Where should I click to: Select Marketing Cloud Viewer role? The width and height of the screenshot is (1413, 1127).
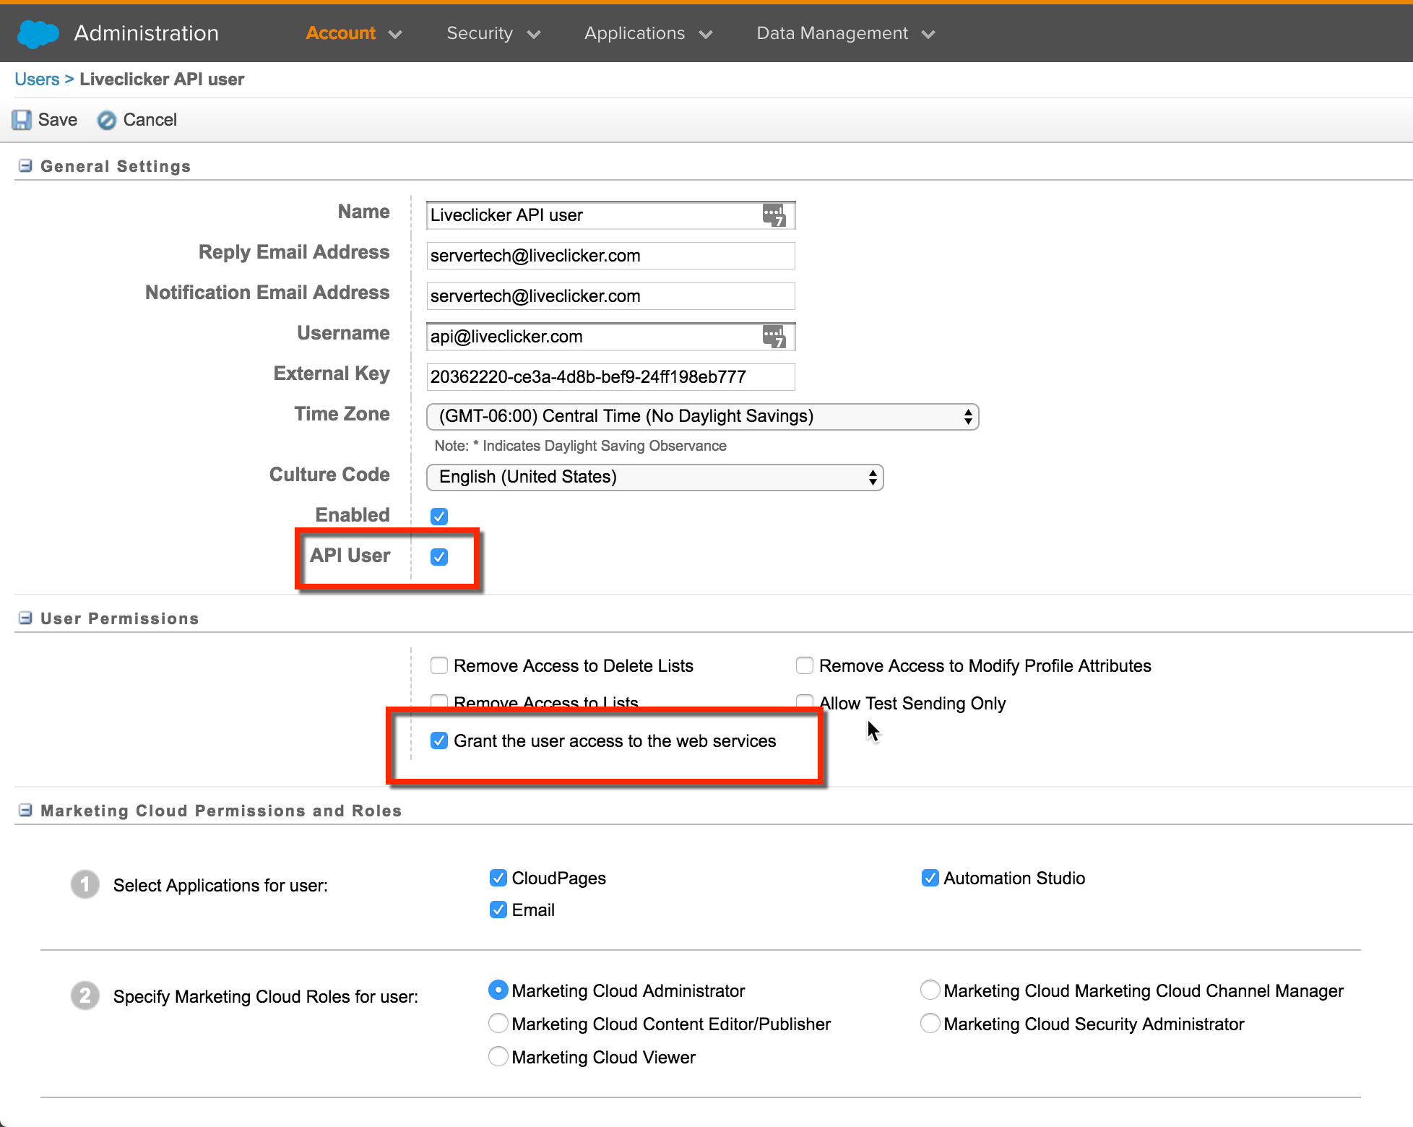click(498, 1057)
